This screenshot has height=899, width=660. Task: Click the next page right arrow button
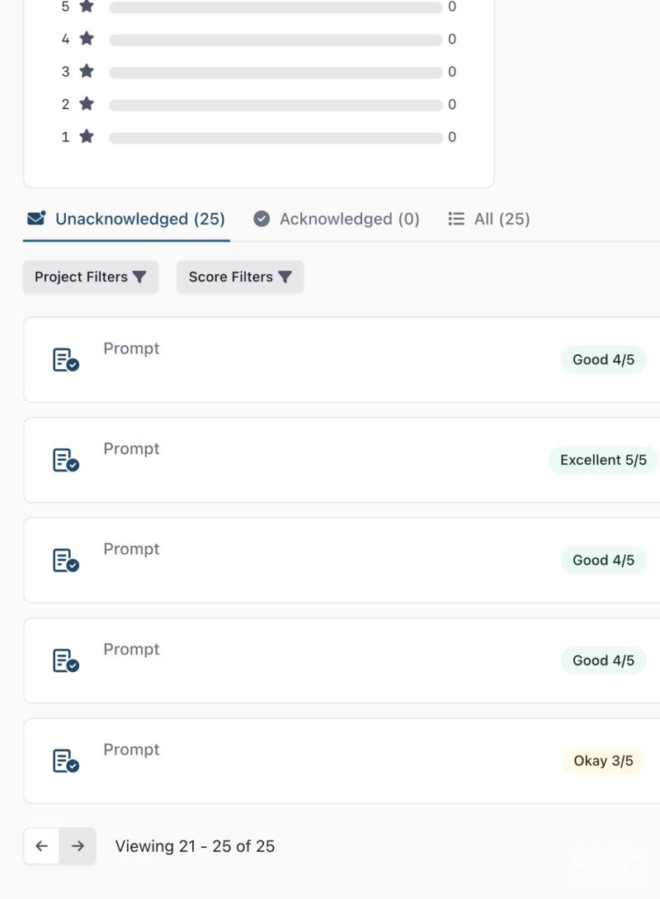(78, 846)
